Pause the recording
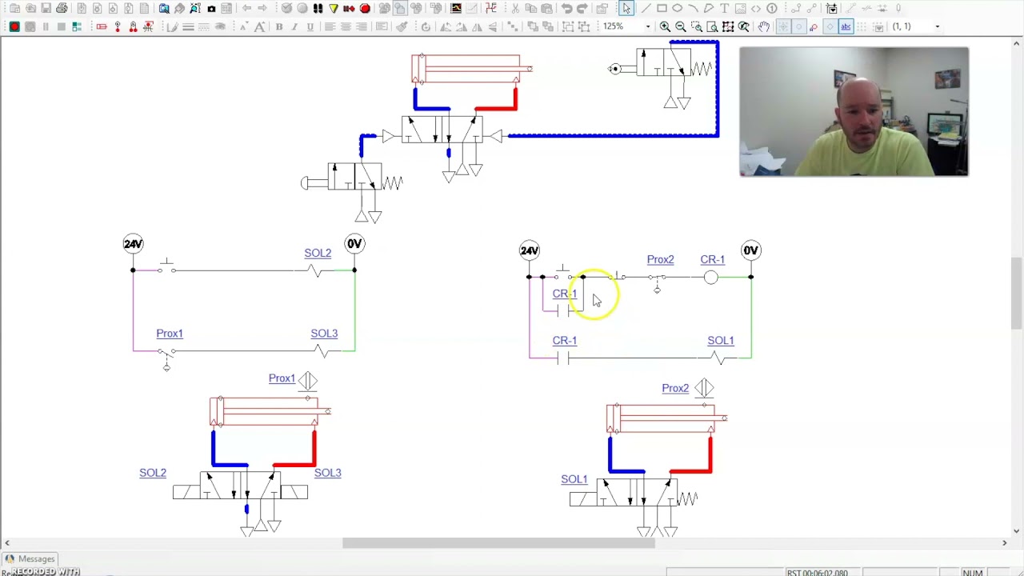Screen dimensions: 1024x576 click(x=46, y=26)
